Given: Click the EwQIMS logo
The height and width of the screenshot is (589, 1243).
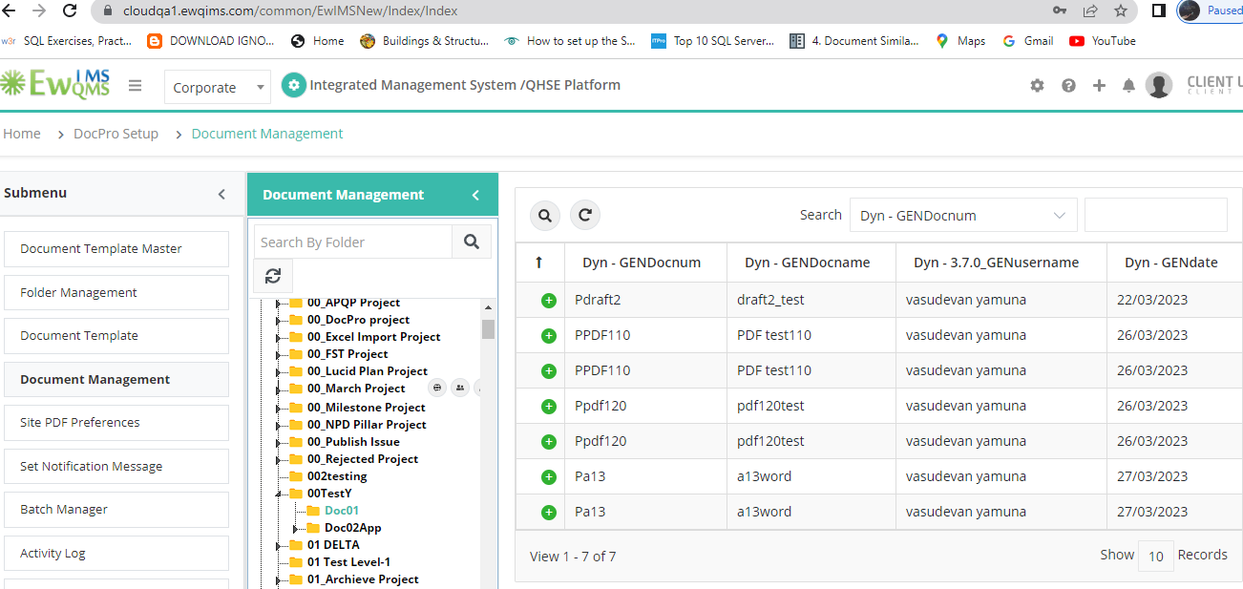Looking at the screenshot, I should point(55,83).
